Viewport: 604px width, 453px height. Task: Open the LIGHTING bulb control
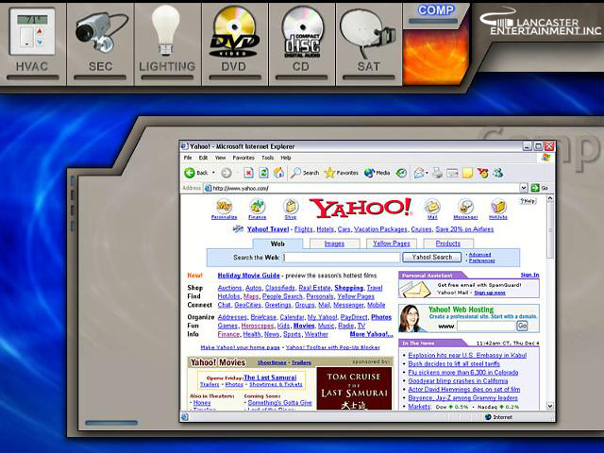tap(167, 43)
